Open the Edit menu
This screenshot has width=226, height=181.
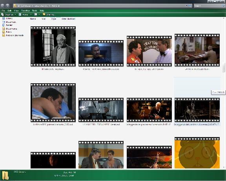pos(9,11)
